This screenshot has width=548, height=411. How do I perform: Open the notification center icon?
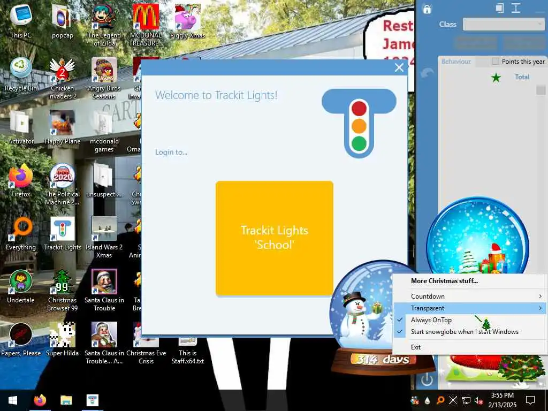click(x=530, y=400)
